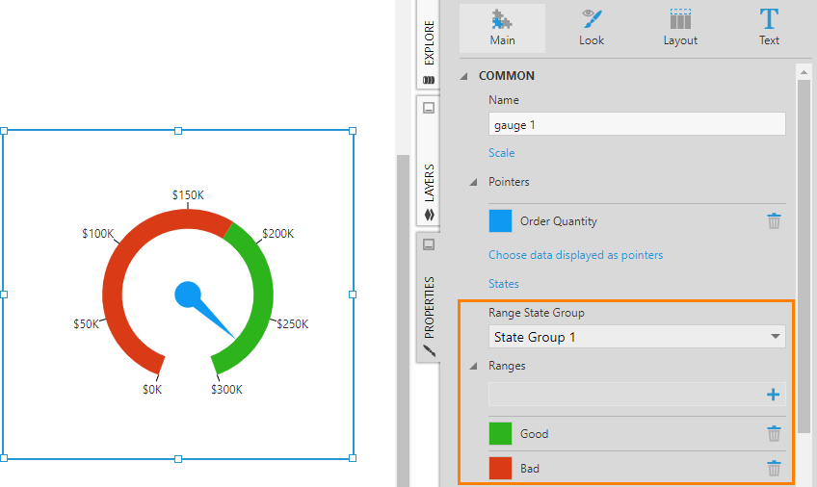Switch to the Layout properties tab
Viewport: 817px width, 487px height.
680,28
